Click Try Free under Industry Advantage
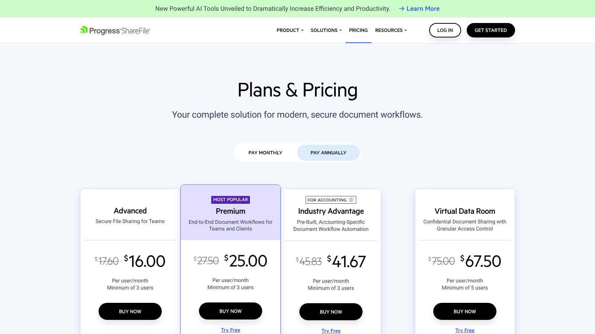The image size is (595, 334). click(331, 331)
